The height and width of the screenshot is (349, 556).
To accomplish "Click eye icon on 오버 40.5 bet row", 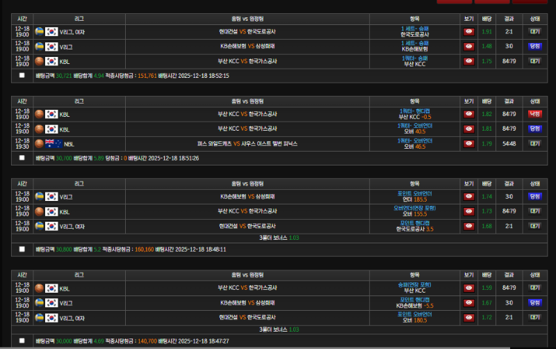I will pos(468,129).
